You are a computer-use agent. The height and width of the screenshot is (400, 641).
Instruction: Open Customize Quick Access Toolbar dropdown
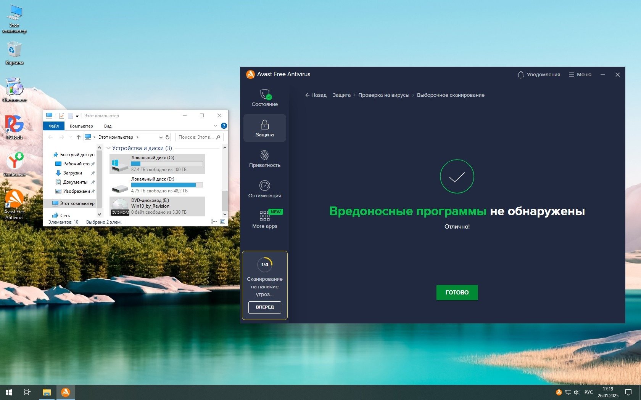[x=77, y=116]
